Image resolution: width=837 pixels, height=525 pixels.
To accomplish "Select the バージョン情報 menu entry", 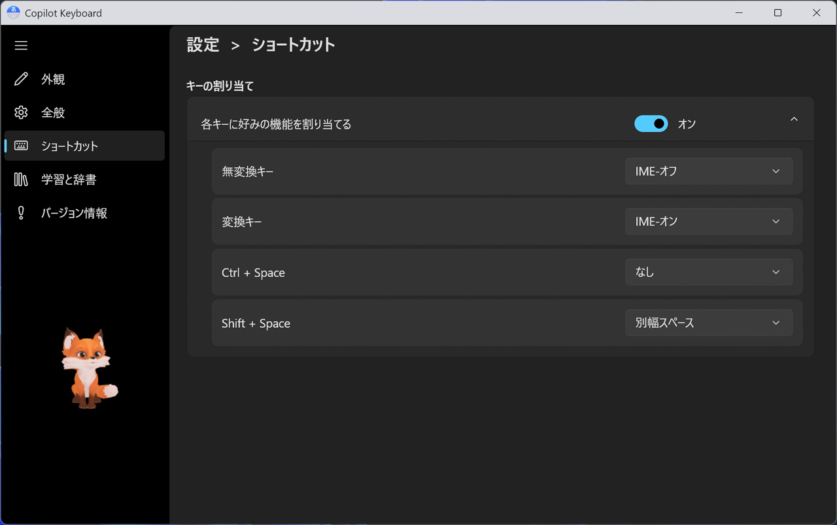I will [x=74, y=213].
